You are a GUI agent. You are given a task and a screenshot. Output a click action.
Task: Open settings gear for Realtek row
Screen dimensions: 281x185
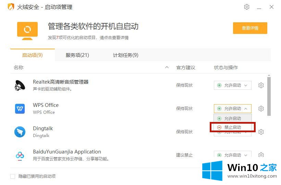[261, 85]
